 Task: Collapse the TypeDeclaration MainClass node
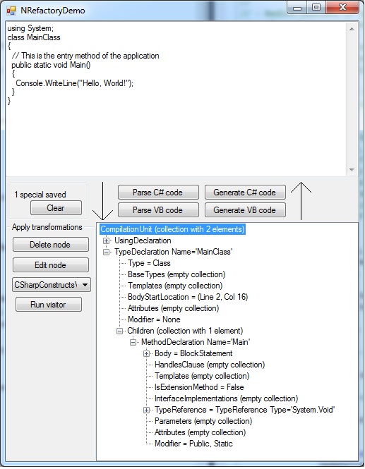coord(106,252)
